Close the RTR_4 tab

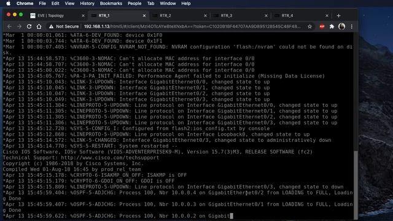327,16
